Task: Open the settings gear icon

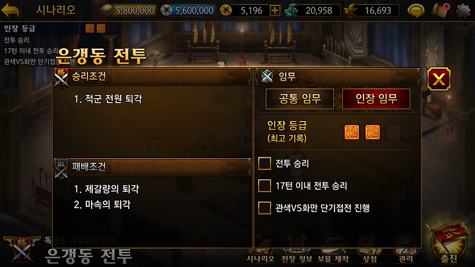Action: [463, 11]
